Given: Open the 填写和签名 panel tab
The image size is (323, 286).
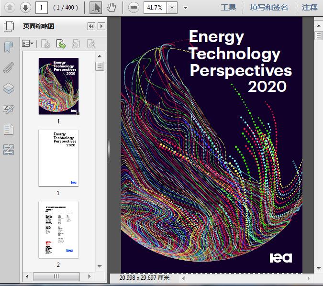Looking at the screenshot, I should 269,8.
